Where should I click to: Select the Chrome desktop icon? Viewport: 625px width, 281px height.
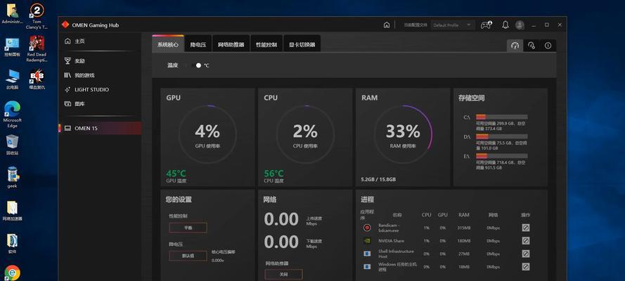click(x=13, y=273)
